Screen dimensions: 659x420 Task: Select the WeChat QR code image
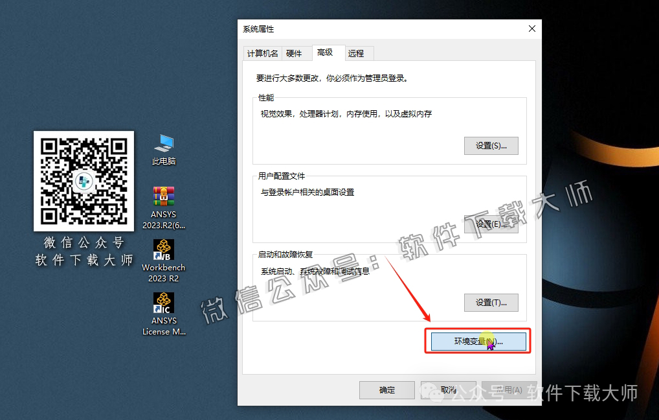pos(84,181)
